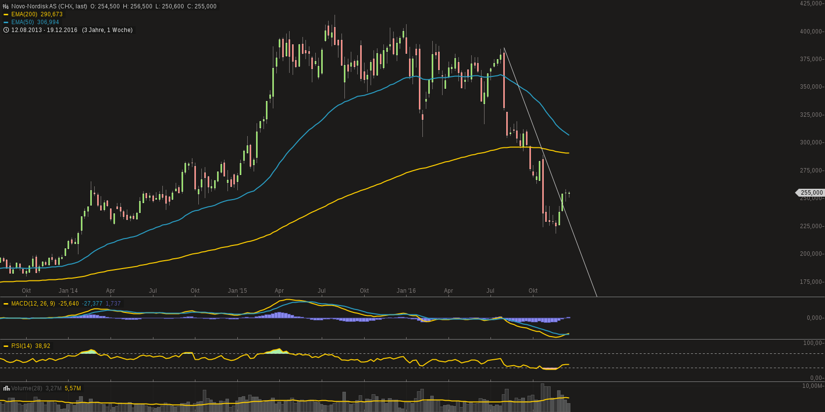Click the Jan '16 time axis label
The height and width of the screenshot is (412, 825).
click(x=406, y=291)
